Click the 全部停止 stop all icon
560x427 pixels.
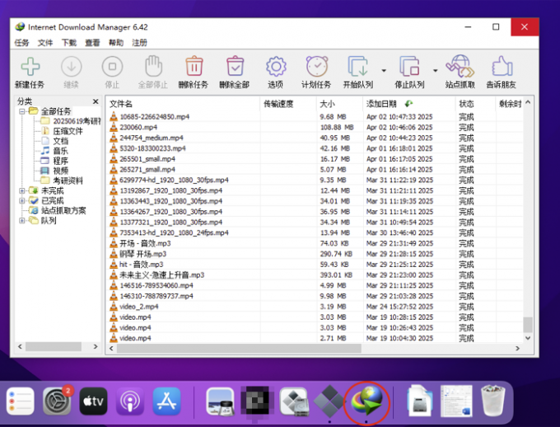(153, 66)
